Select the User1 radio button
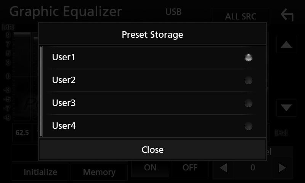 249,57
